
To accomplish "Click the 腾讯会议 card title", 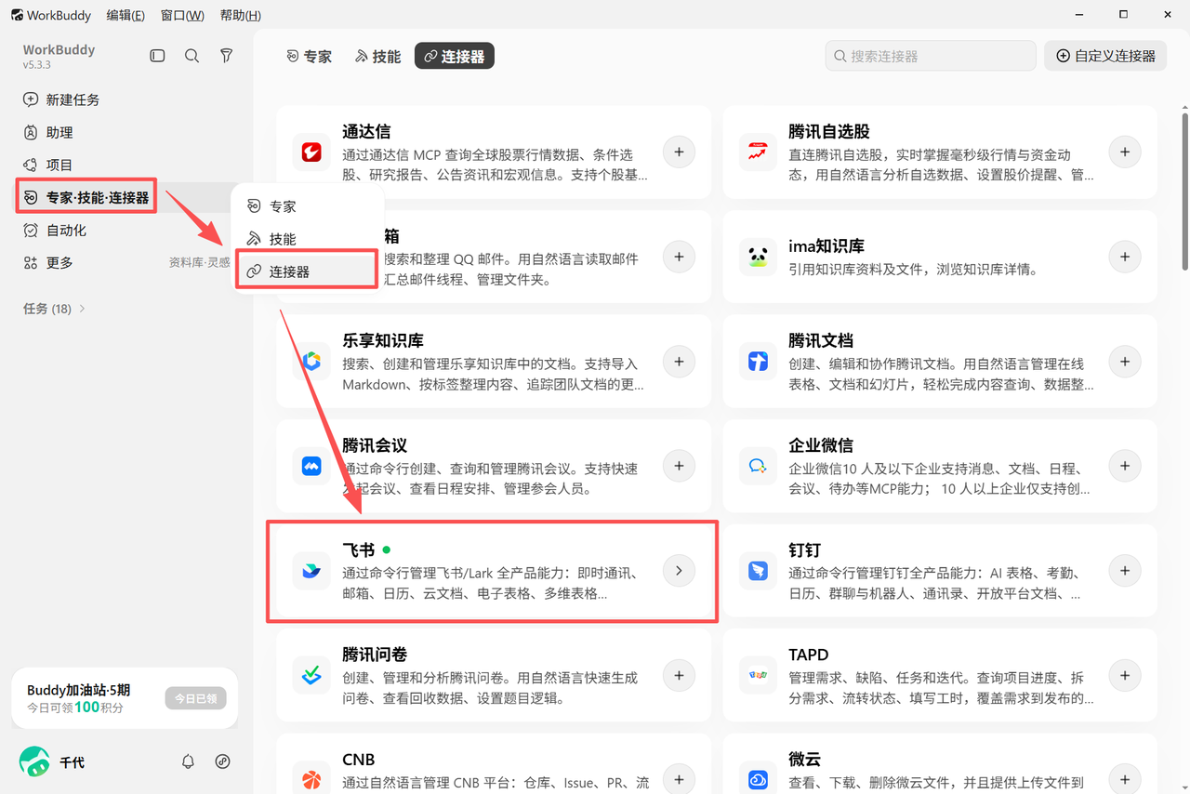I will click(x=375, y=445).
